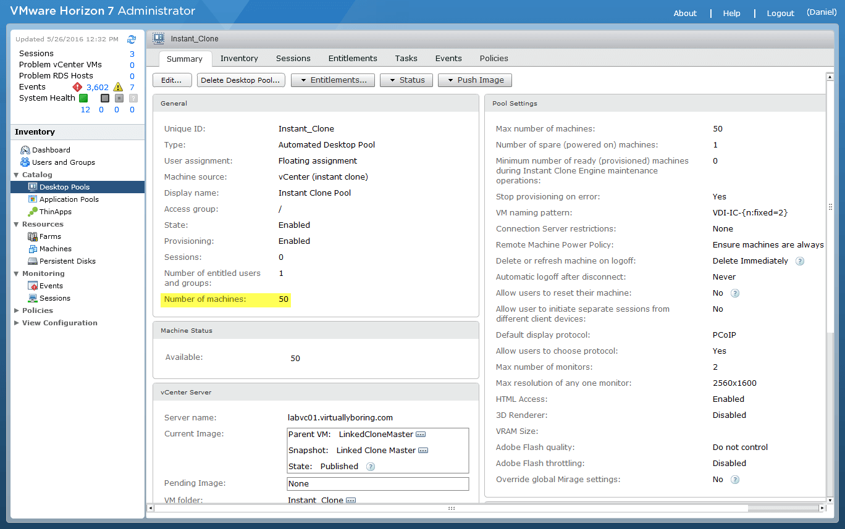Click the refresh icon beside the update time
The width and height of the screenshot is (845, 529).
coord(132,39)
